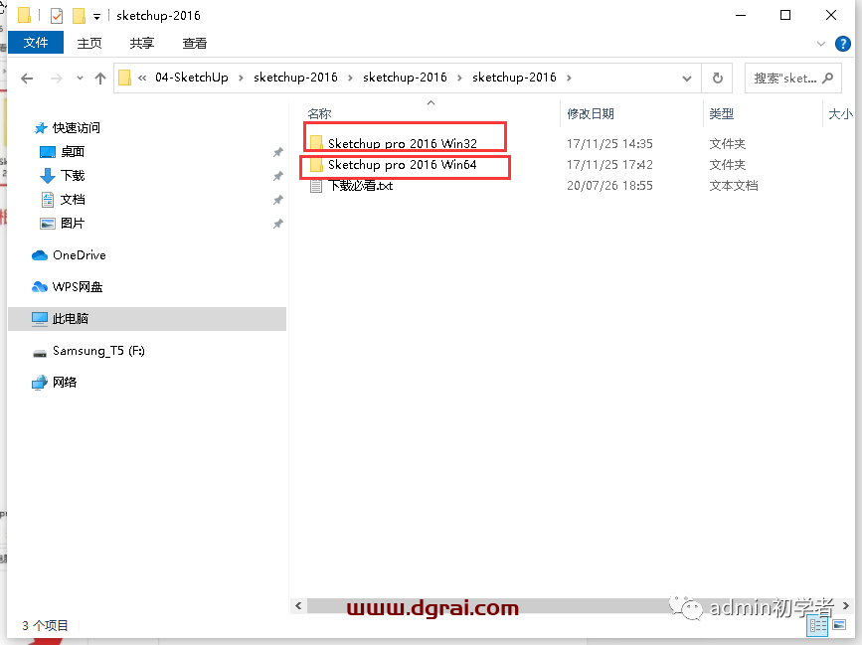The width and height of the screenshot is (862, 645).
Task: Open Explorer help question mark icon
Action: [x=843, y=44]
